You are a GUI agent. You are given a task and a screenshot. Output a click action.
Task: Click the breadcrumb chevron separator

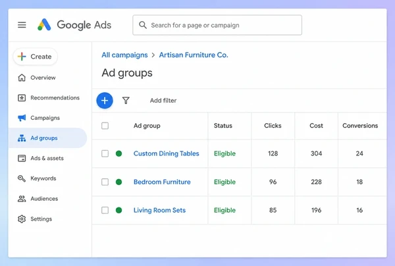pos(153,55)
